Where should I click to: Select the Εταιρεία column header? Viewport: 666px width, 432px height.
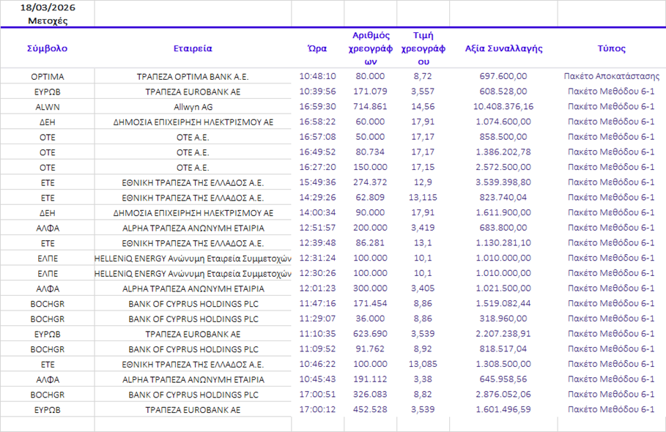tap(193, 48)
